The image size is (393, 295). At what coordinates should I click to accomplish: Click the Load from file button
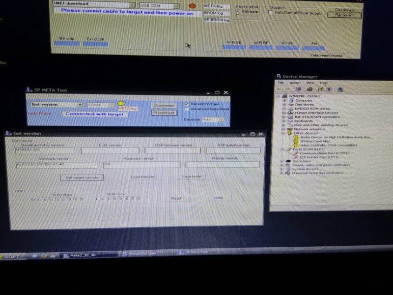point(142,177)
